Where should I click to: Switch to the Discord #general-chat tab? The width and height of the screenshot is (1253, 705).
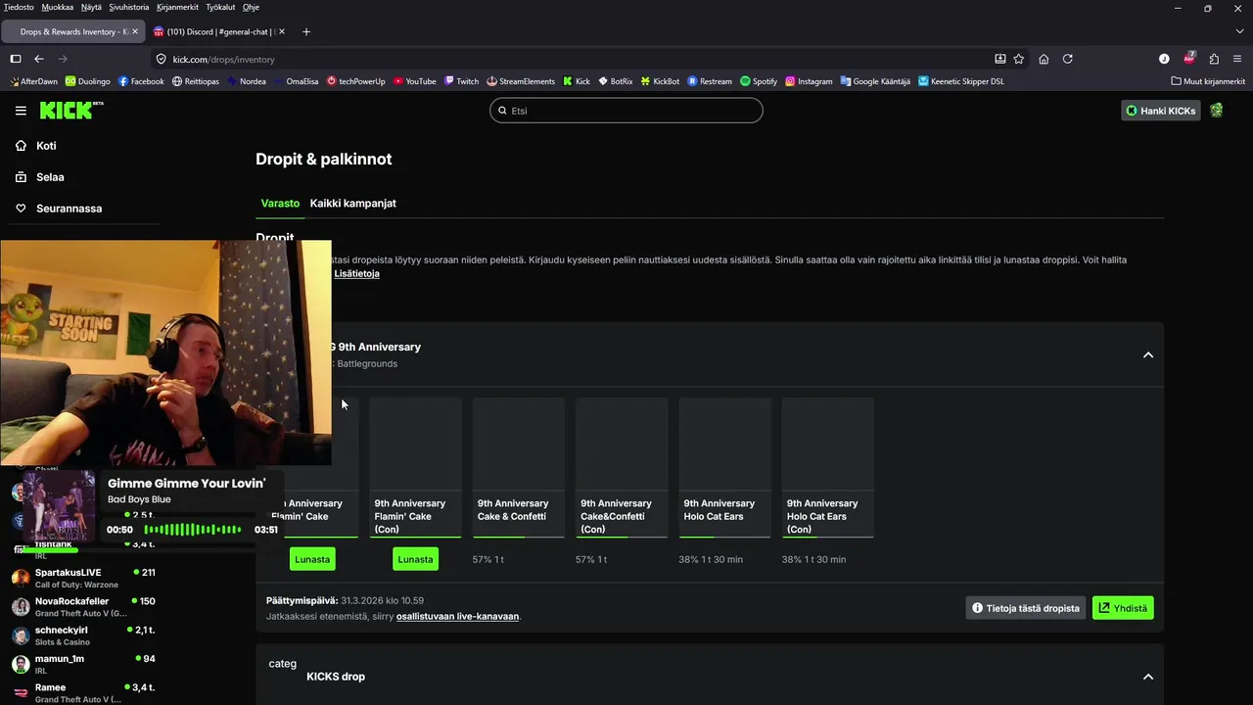[x=217, y=31]
